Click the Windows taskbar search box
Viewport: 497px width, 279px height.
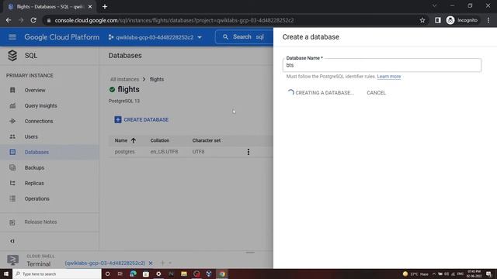pyautogui.click(x=57, y=274)
